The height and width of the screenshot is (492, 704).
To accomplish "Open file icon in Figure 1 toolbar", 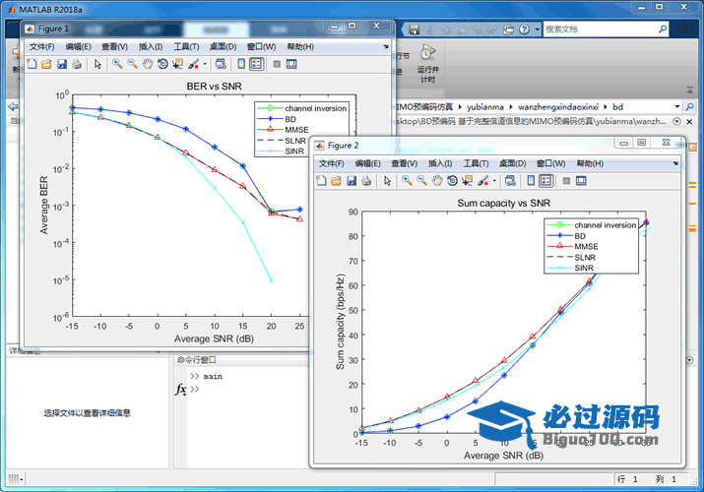I will (46, 64).
